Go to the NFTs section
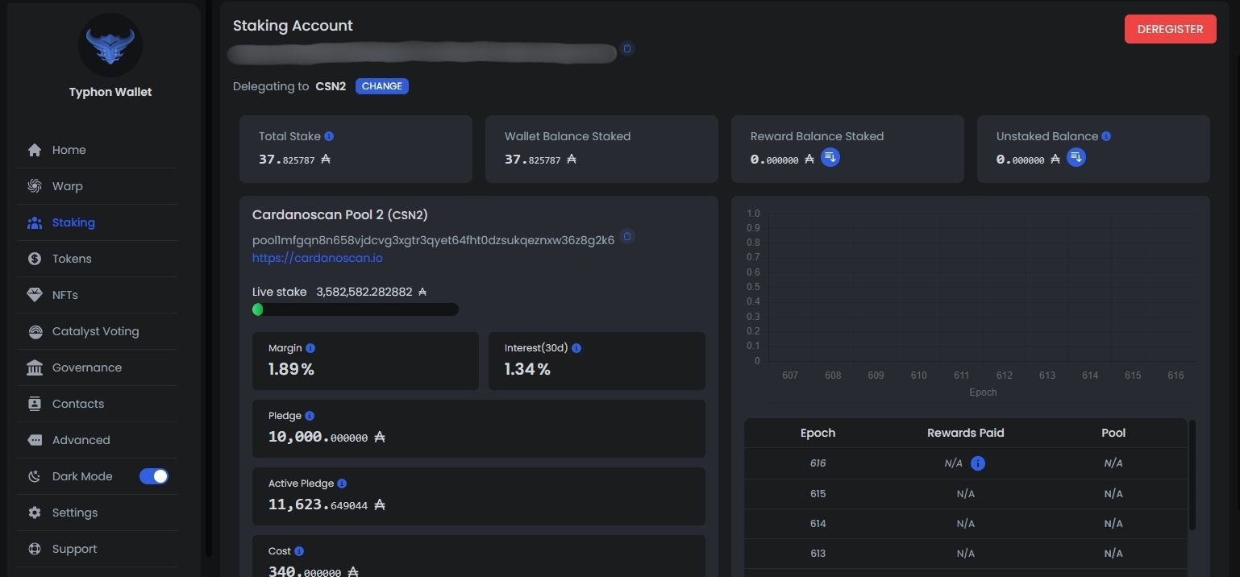1240x577 pixels. point(64,295)
